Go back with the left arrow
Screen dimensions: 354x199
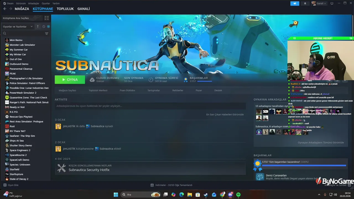pos(5,9)
